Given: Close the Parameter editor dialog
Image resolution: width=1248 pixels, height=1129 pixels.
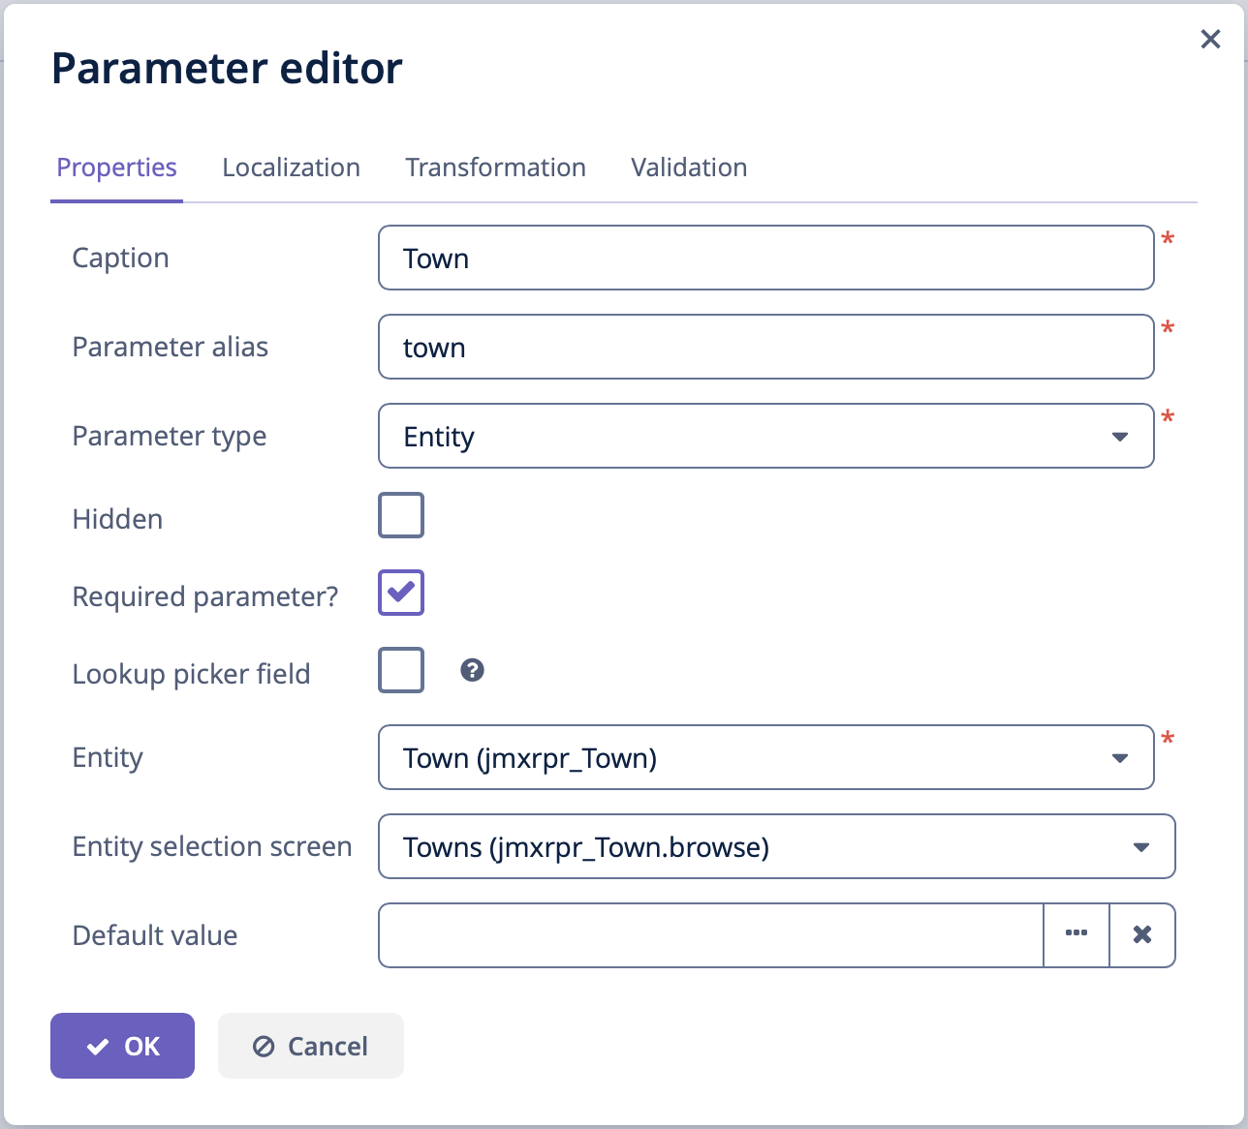Looking at the screenshot, I should 1210,39.
